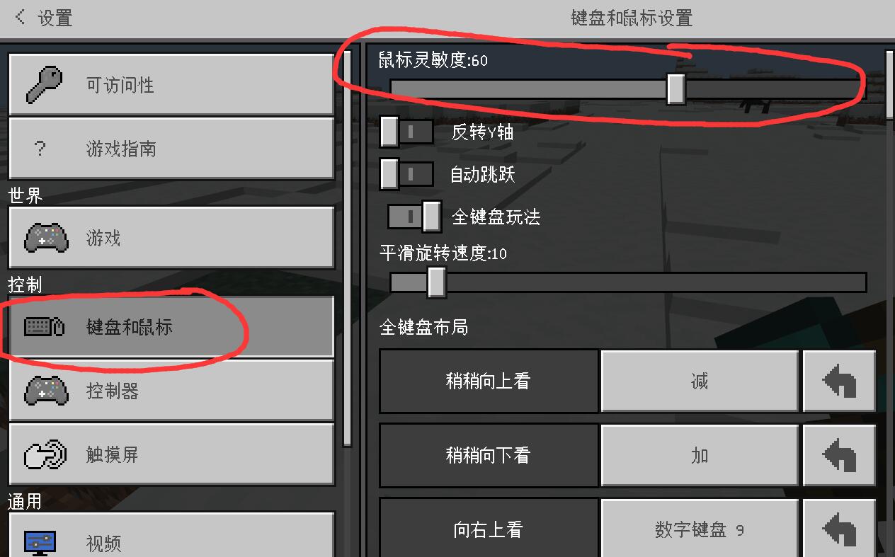Open 游戏指南 question mark icon
Viewport: 895px width, 557px height.
[x=40, y=149]
